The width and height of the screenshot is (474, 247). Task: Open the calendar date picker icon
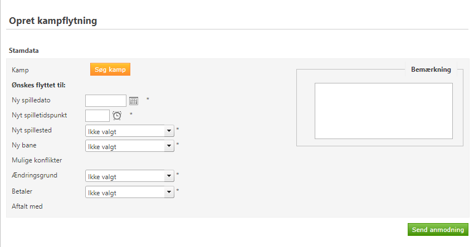134,101
